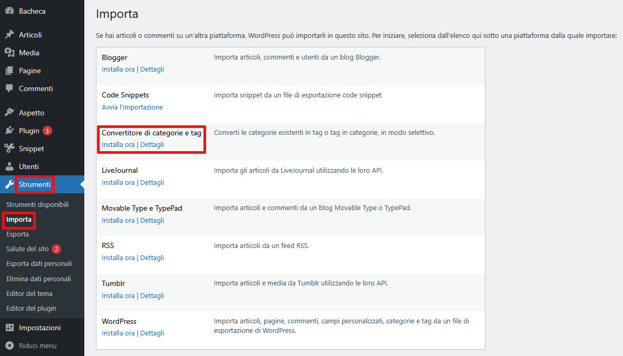The image size is (623, 356).
Task: Go to Pagine in sidebar
Action: click(x=30, y=71)
